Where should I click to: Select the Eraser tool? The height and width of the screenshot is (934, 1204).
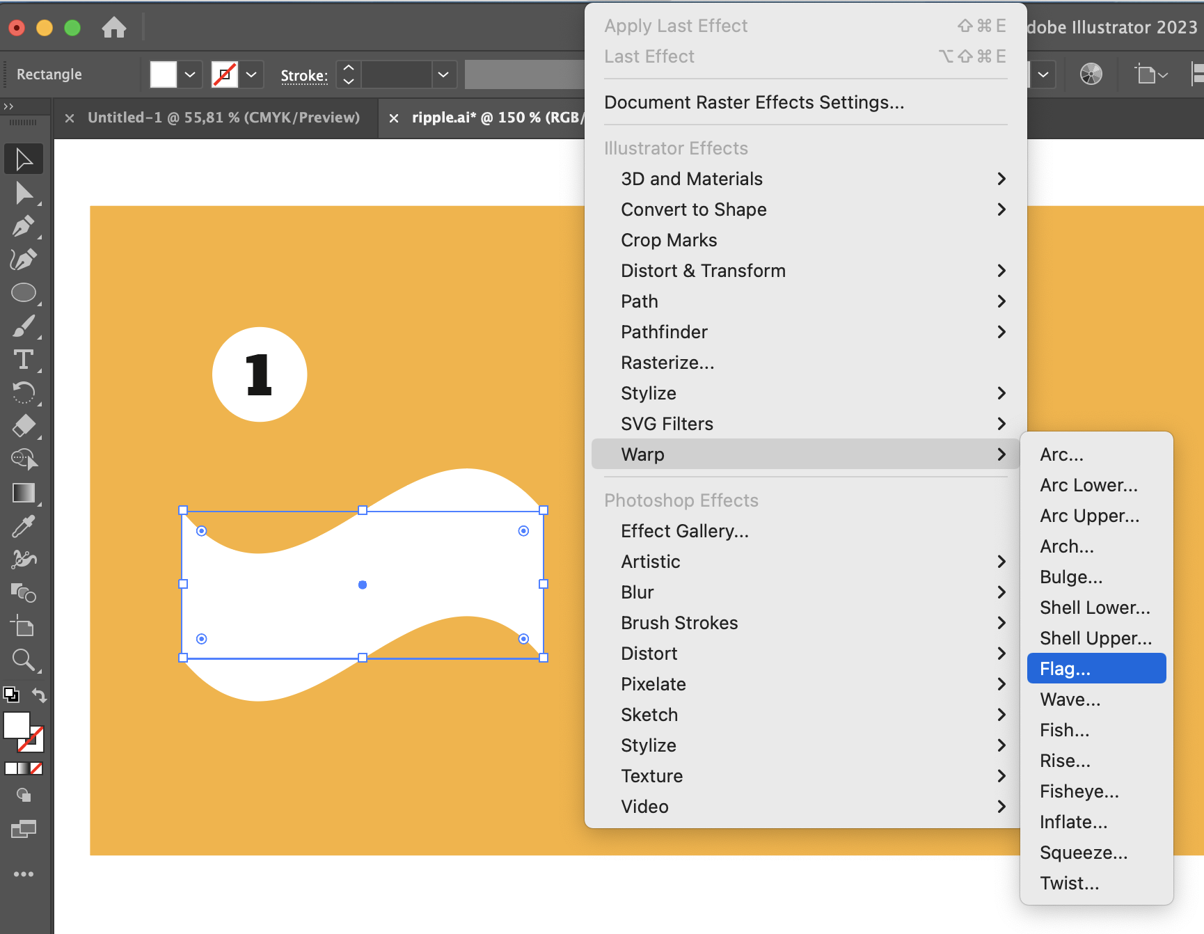click(x=24, y=425)
